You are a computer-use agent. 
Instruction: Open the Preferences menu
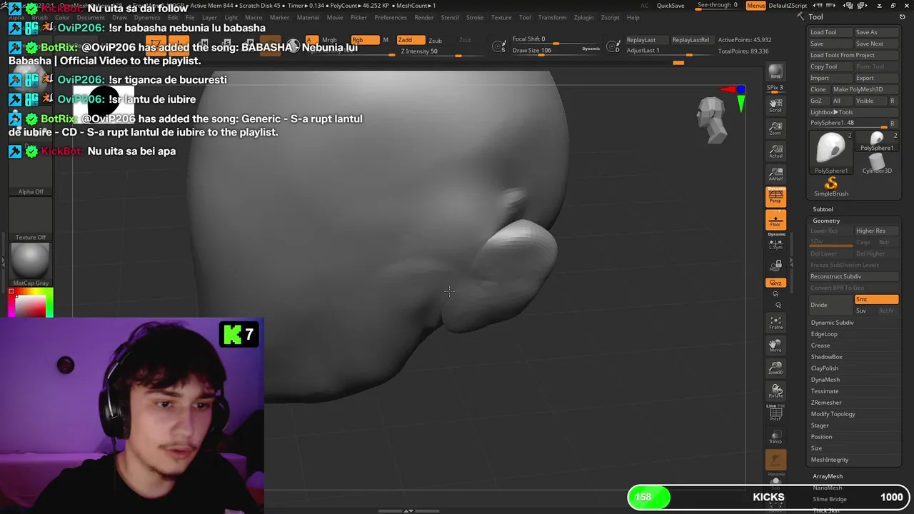(x=391, y=17)
